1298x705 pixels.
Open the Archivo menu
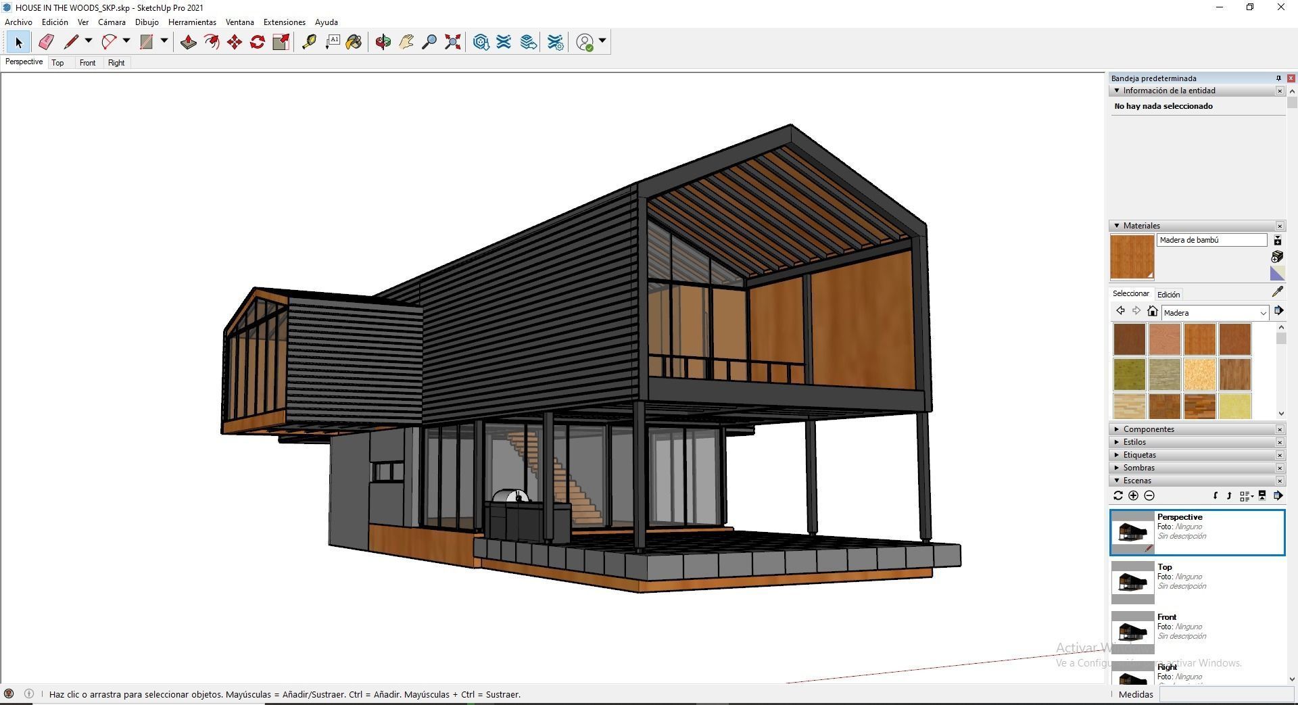click(x=18, y=22)
